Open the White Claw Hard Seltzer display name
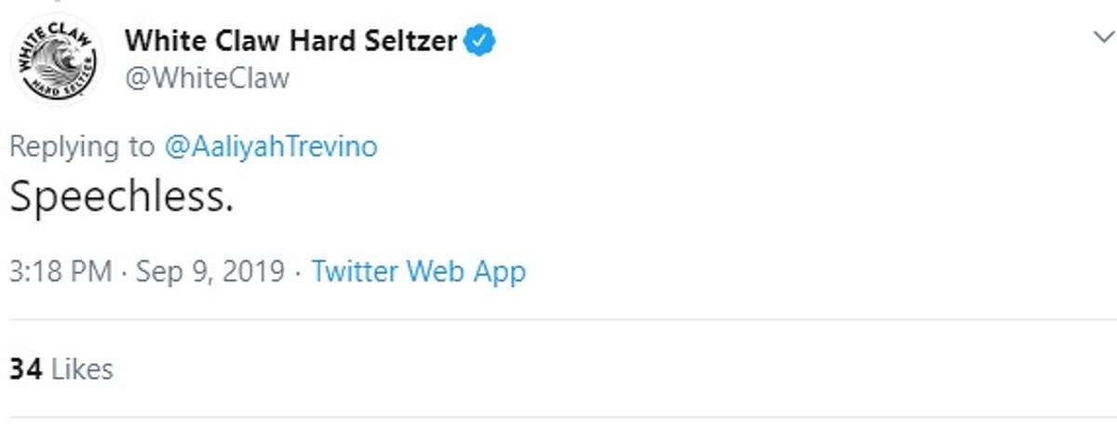The width and height of the screenshot is (1117, 432). (x=291, y=41)
